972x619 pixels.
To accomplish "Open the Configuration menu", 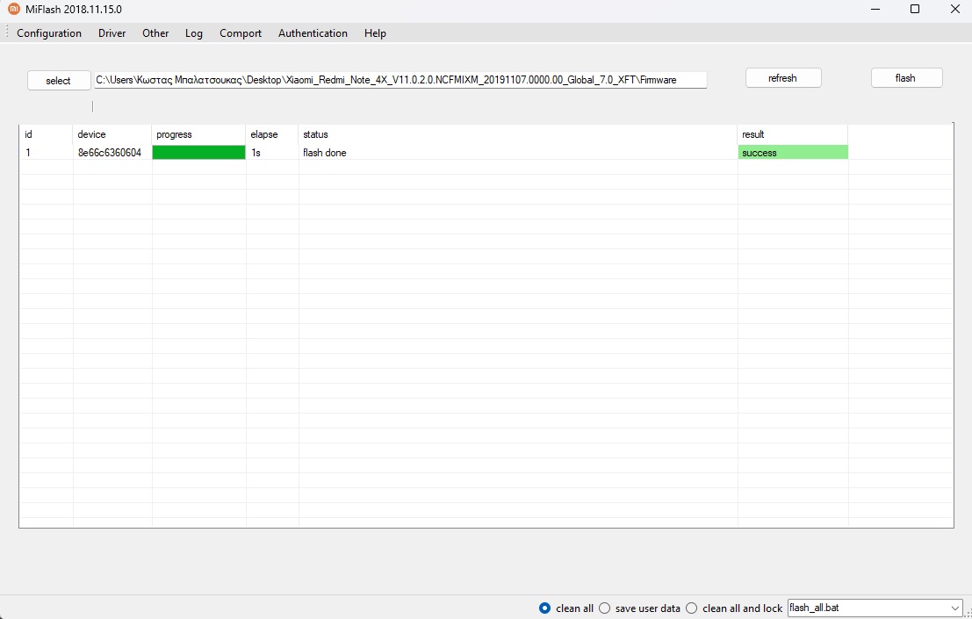I will 49,33.
